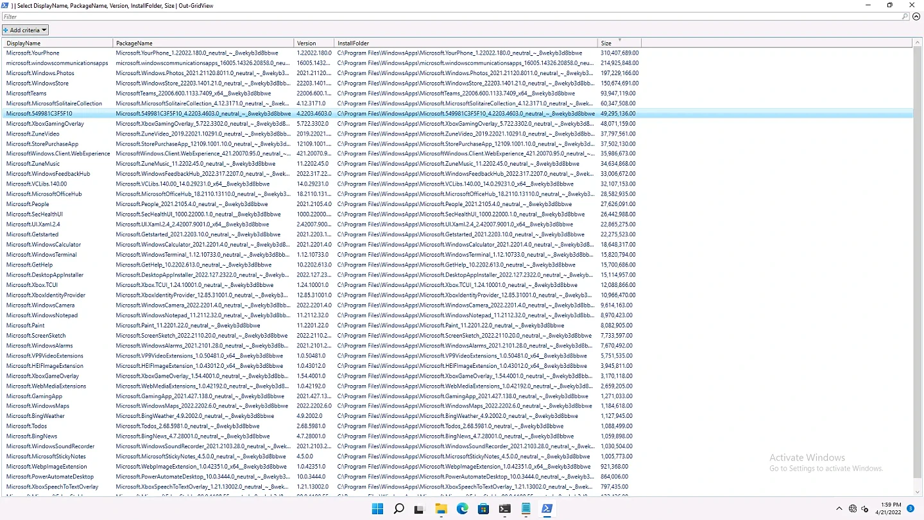Open the Windows Start menu
The height and width of the screenshot is (520, 924).
tap(377, 509)
